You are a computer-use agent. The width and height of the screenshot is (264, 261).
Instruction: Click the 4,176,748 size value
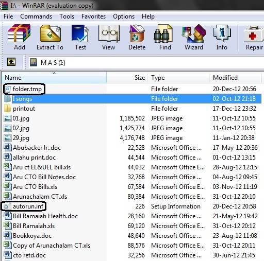coord(133,138)
